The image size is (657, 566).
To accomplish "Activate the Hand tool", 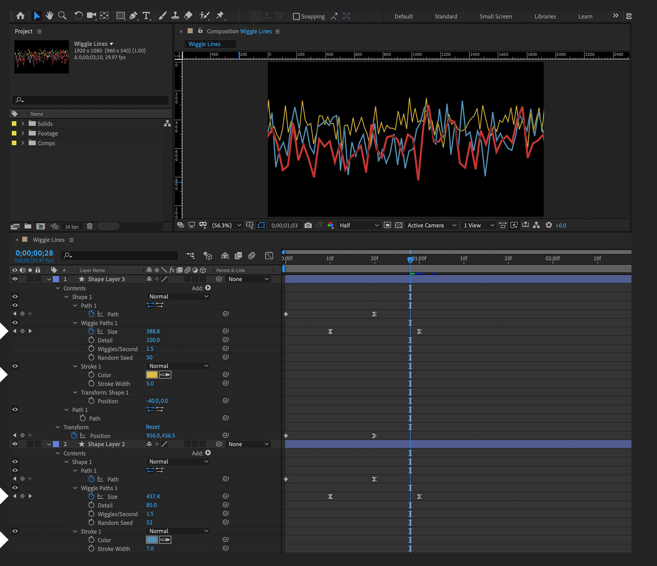I will pyautogui.click(x=49, y=16).
